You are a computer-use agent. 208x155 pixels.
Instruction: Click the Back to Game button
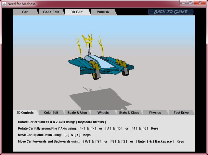click(x=171, y=12)
